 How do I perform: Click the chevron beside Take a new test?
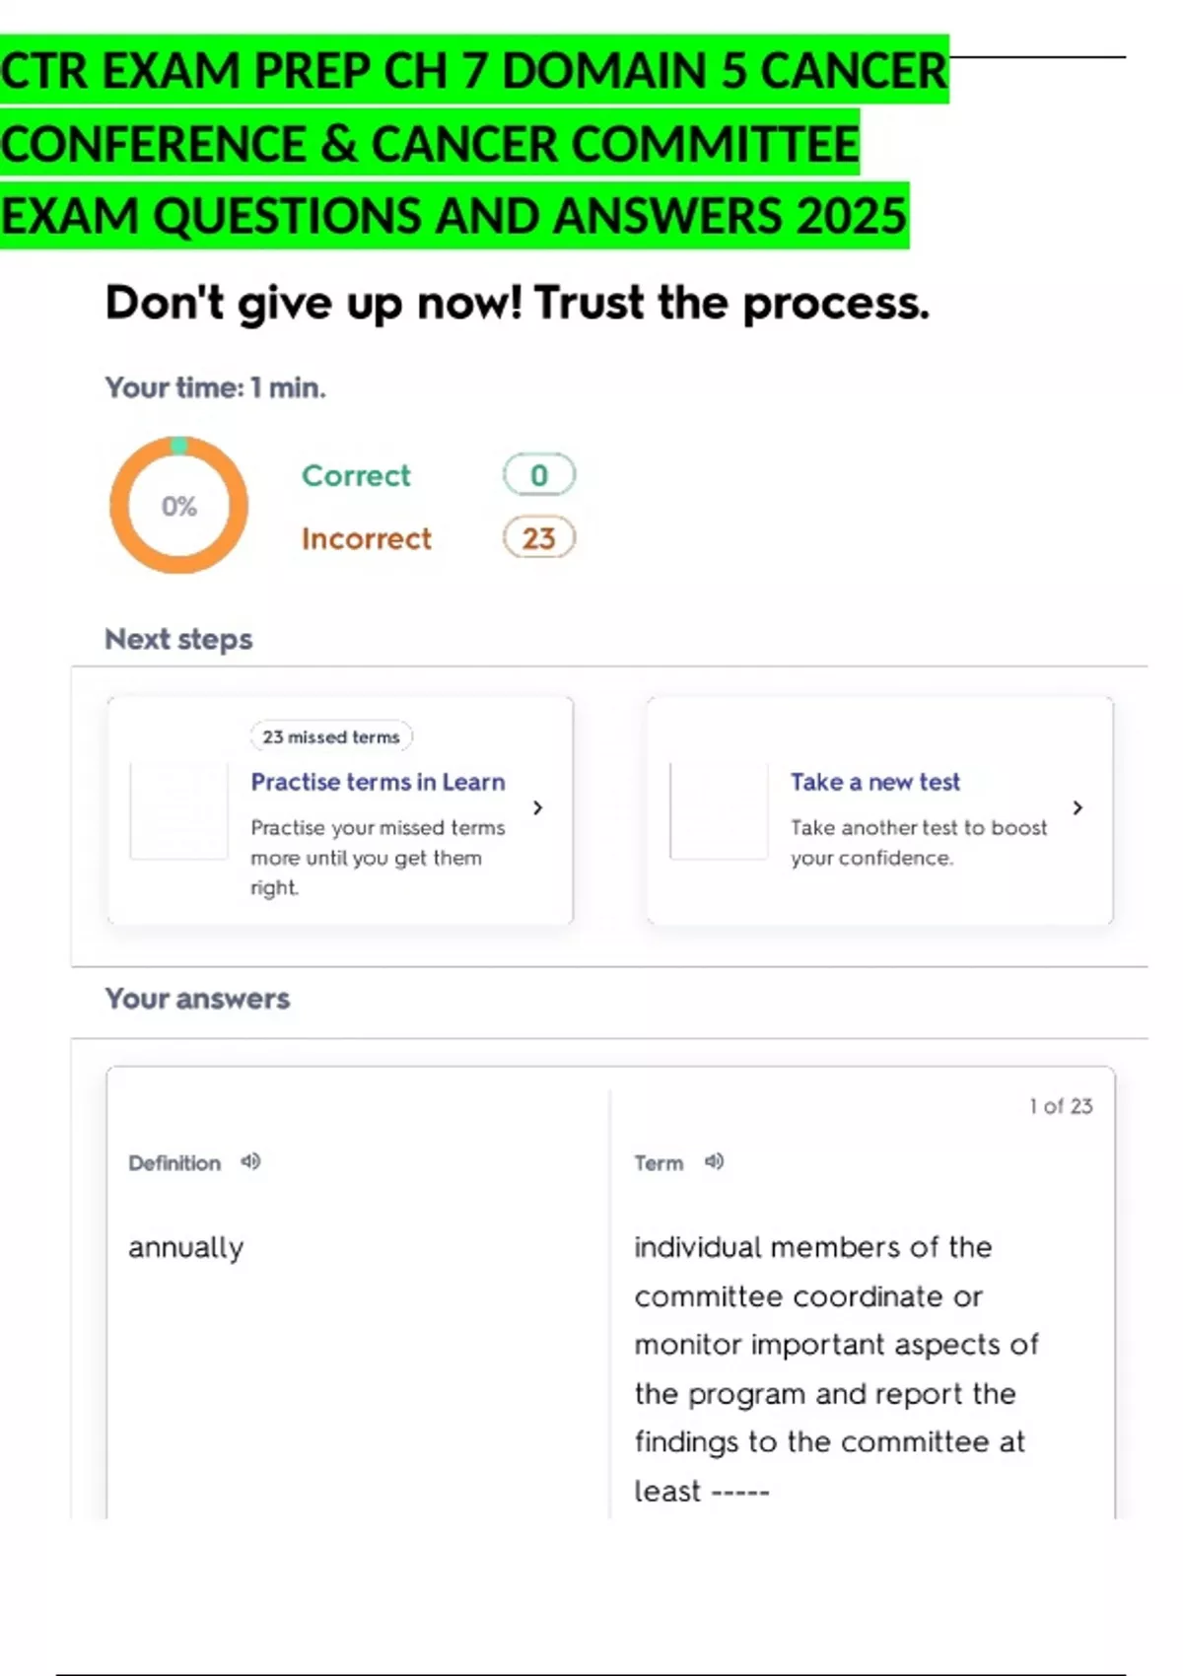click(x=1078, y=807)
